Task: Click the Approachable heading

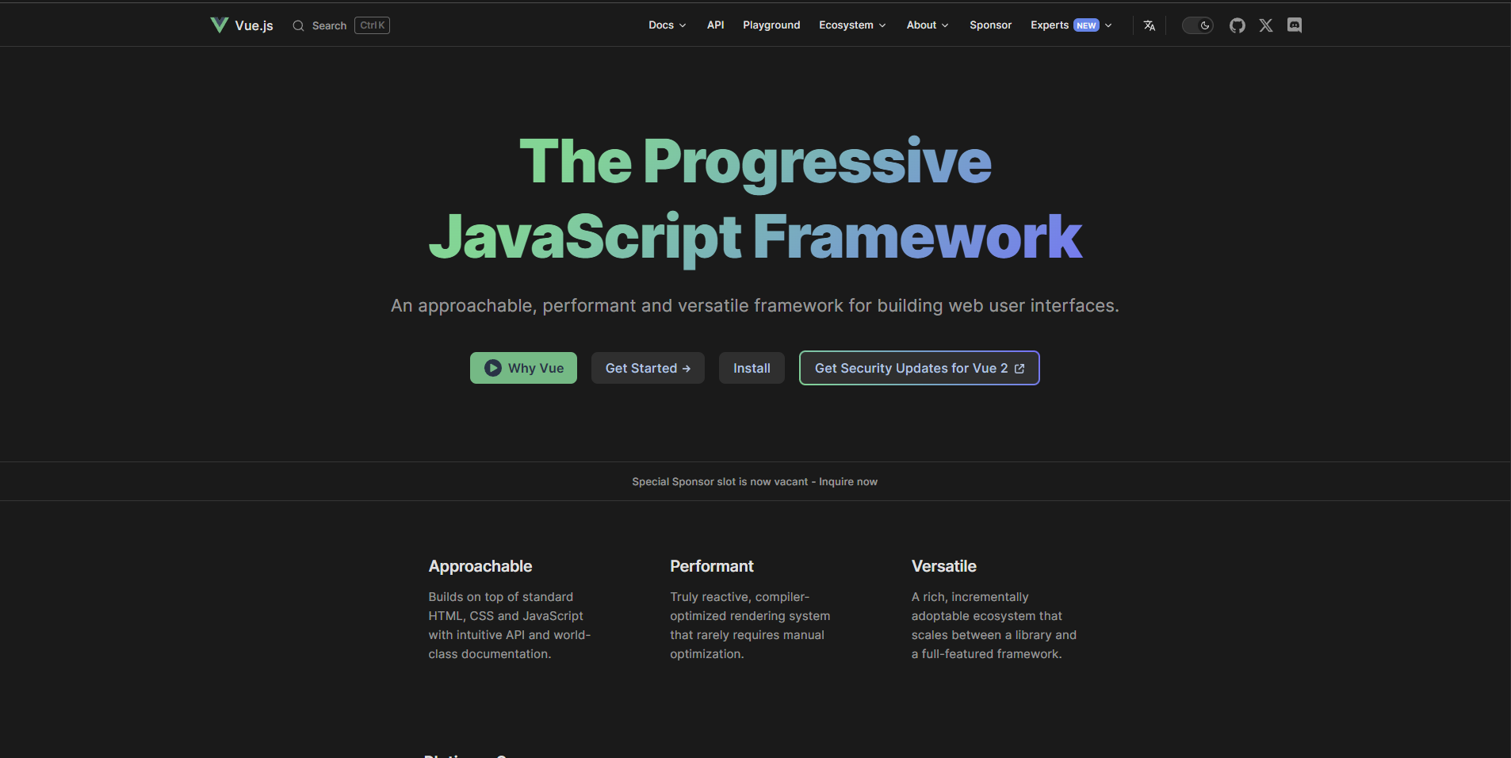Action: (480, 566)
